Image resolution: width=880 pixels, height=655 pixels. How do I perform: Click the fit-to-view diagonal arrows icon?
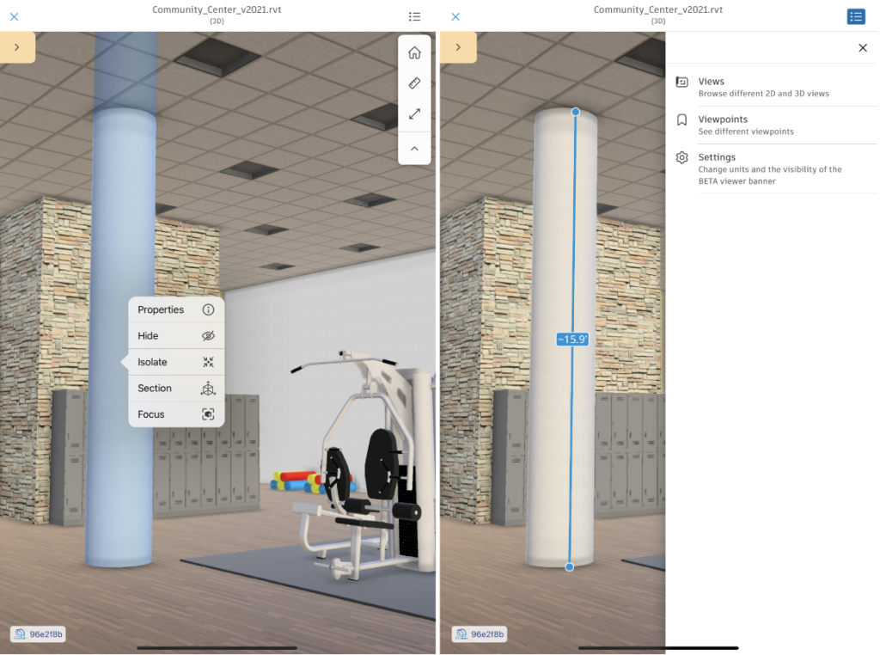coord(414,113)
